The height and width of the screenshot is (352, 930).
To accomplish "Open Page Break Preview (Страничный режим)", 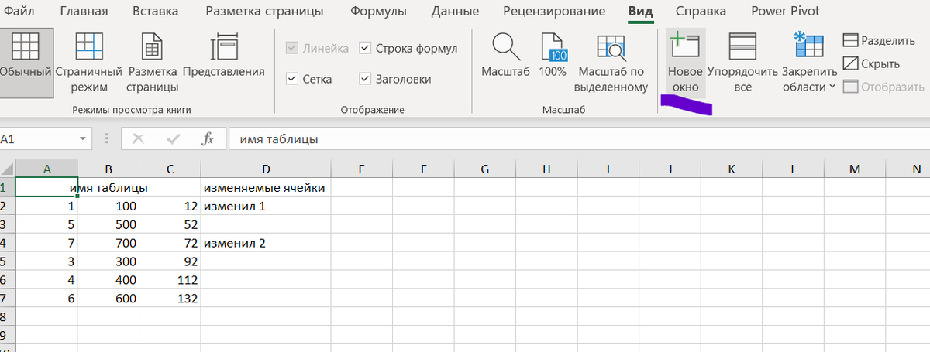I will [89, 60].
